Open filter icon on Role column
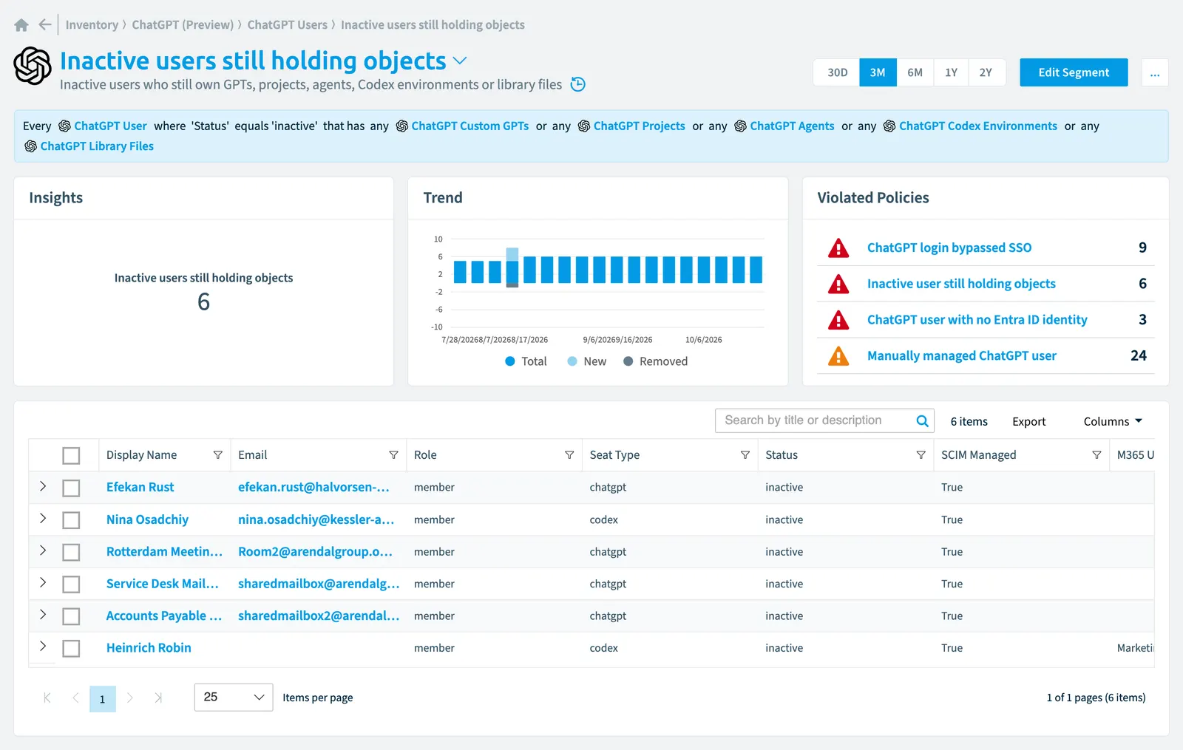Image resolution: width=1183 pixels, height=750 pixels. coord(569,455)
